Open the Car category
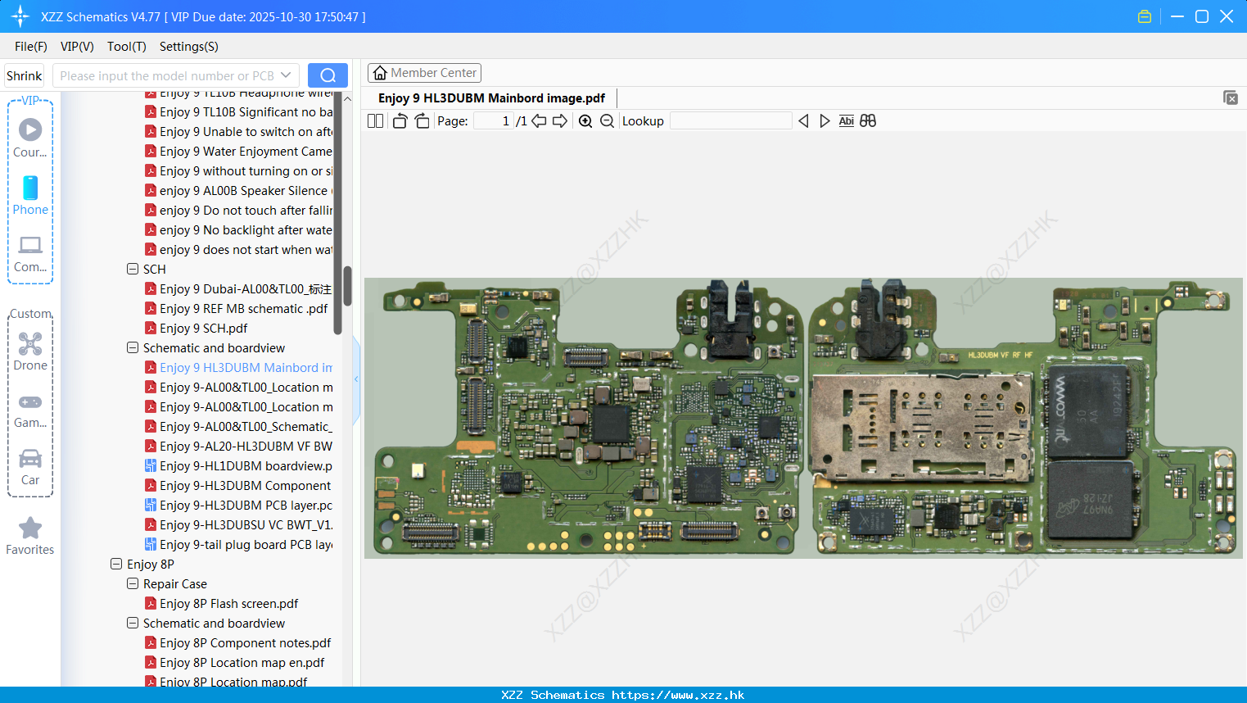Screen dimensions: 1247x703 tap(30, 467)
